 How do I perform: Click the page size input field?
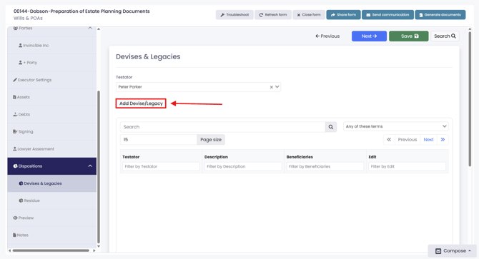click(x=159, y=140)
